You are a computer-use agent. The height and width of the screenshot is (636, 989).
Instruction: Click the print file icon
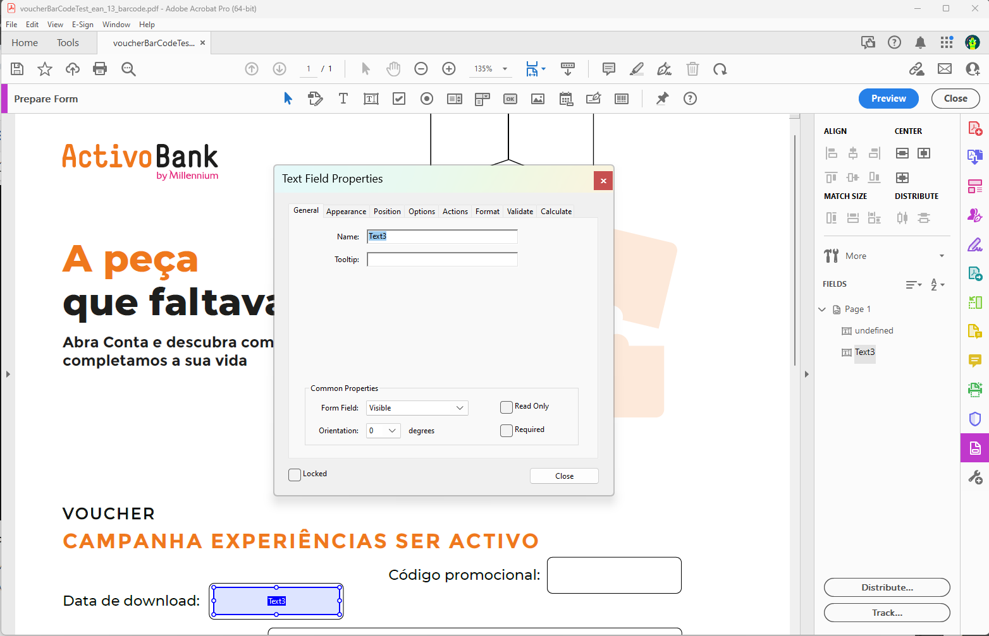point(100,69)
